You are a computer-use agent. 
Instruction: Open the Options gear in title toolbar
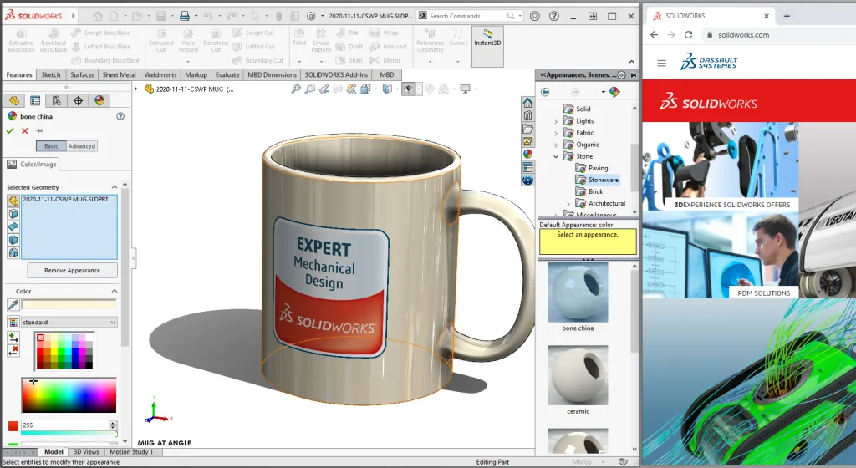(x=311, y=16)
